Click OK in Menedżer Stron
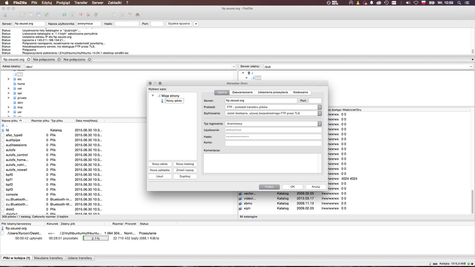The width and height of the screenshot is (475, 267). pos(292,187)
